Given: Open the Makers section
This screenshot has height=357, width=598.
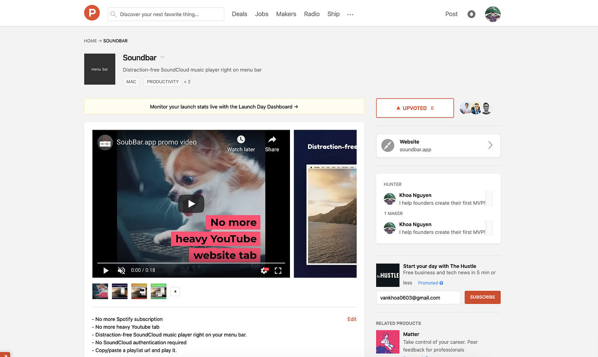Looking at the screenshot, I should [286, 14].
